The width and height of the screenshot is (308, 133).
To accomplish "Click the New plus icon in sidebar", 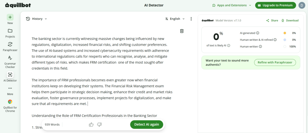I will pyautogui.click(x=10, y=17).
